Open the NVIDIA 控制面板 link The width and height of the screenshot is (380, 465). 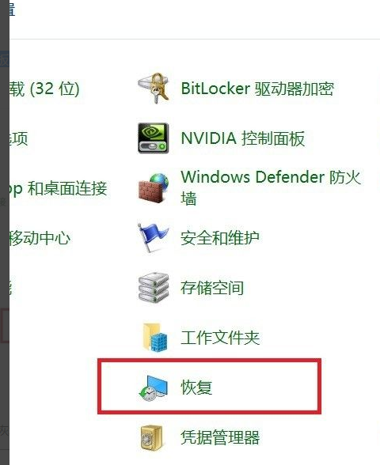click(x=243, y=138)
